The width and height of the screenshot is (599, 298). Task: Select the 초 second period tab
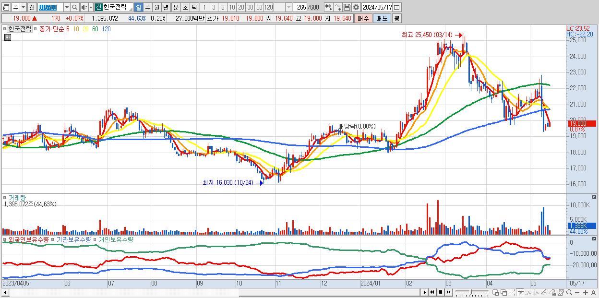tap(185, 7)
